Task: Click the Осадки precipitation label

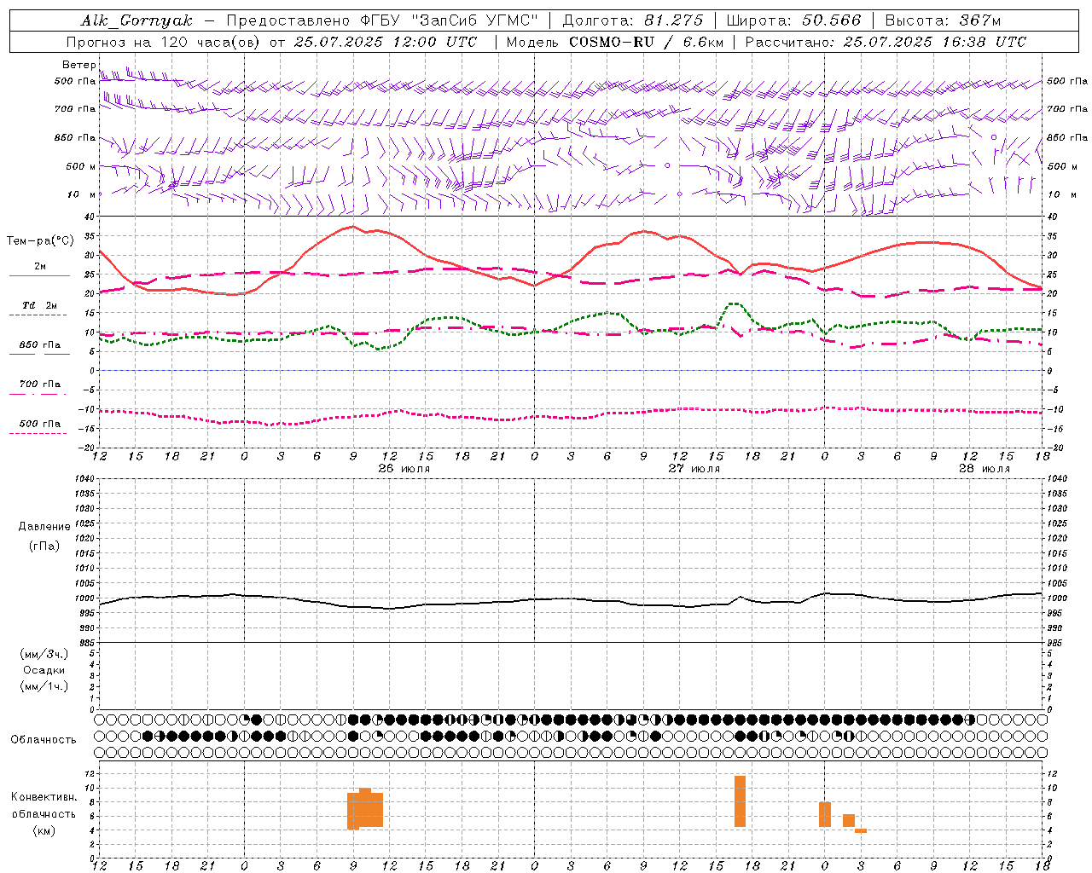Action: (x=44, y=670)
